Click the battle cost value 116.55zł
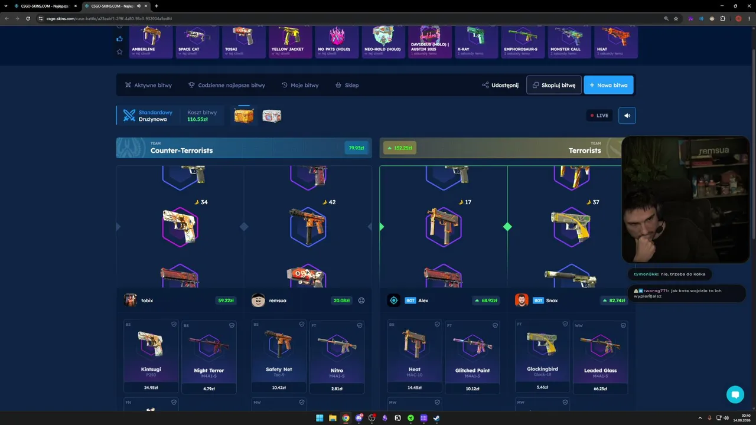This screenshot has width=756, height=425. [x=197, y=119]
